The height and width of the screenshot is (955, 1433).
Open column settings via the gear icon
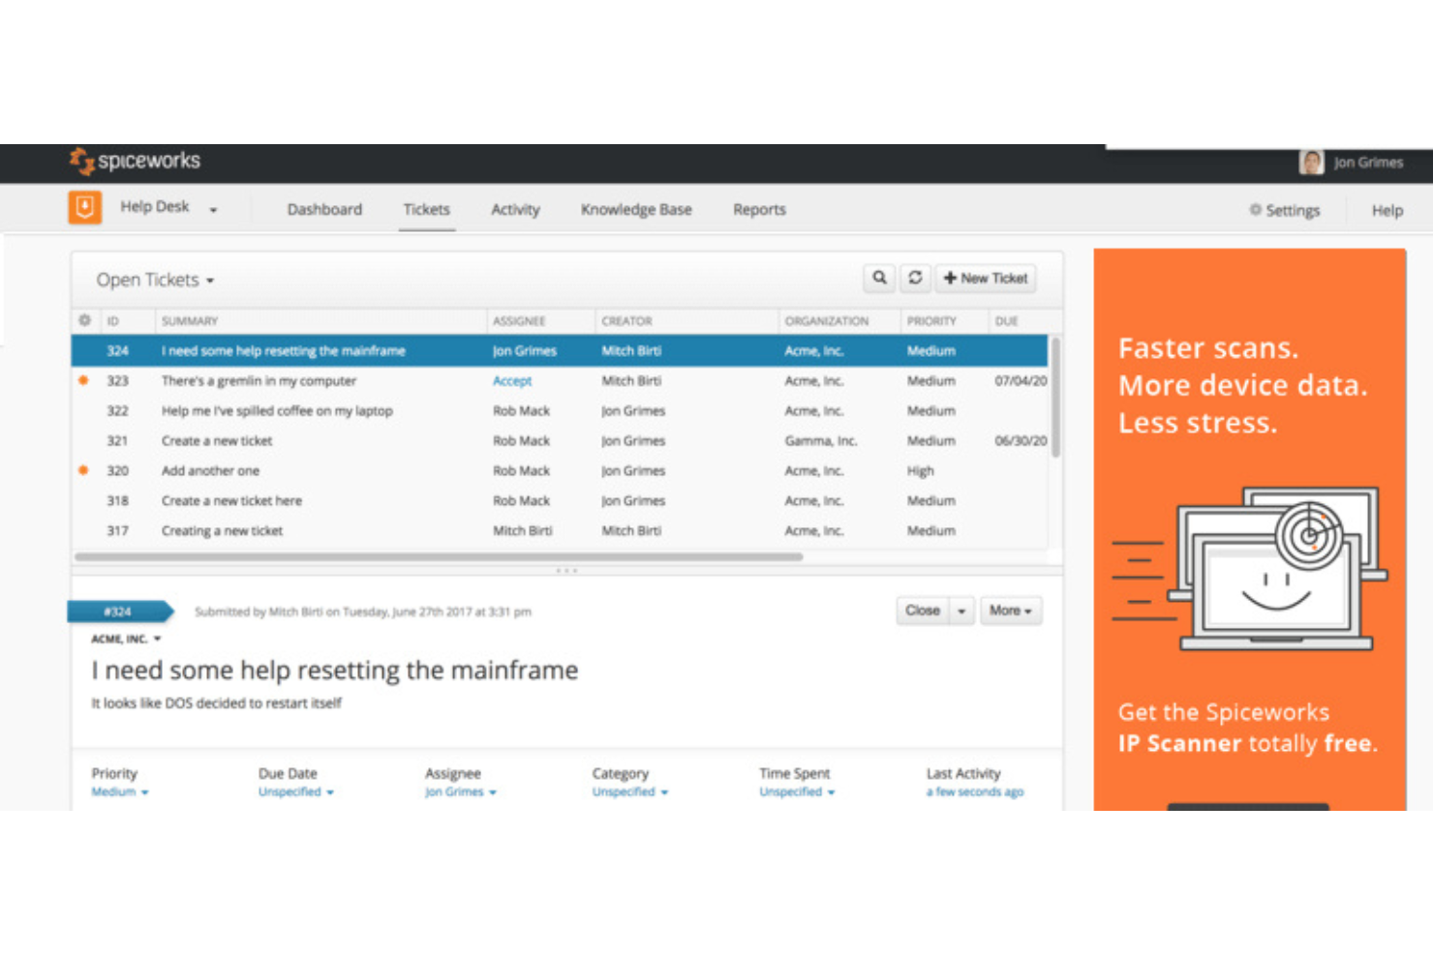click(84, 320)
